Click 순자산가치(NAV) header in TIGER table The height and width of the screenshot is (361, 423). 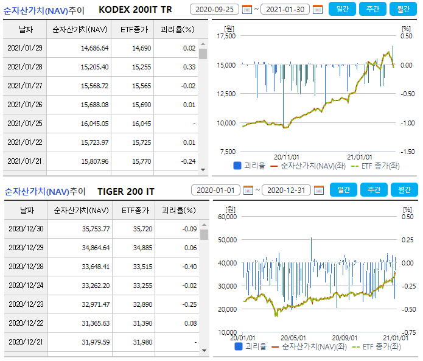click(x=80, y=210)
